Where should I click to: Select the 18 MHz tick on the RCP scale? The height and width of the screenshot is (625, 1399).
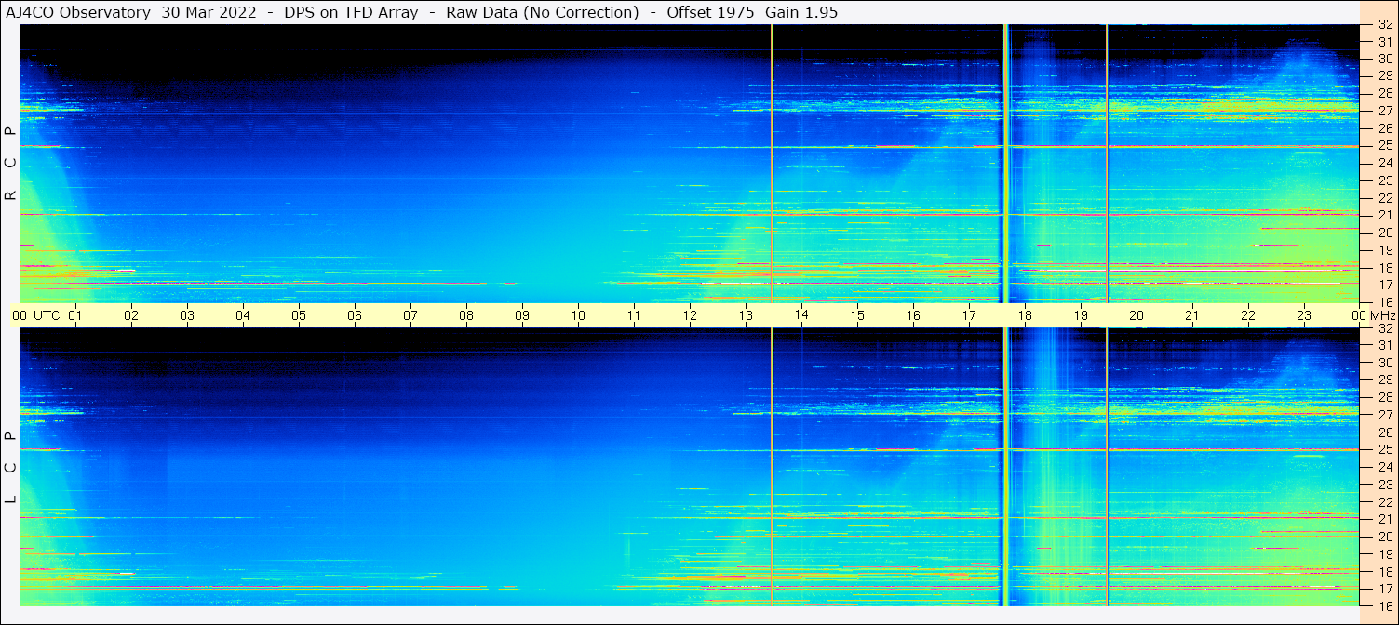pyautogui.click(x=1384, y=268)
